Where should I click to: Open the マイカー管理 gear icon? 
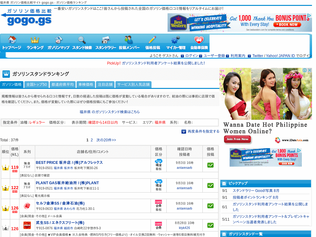(175, 40)
